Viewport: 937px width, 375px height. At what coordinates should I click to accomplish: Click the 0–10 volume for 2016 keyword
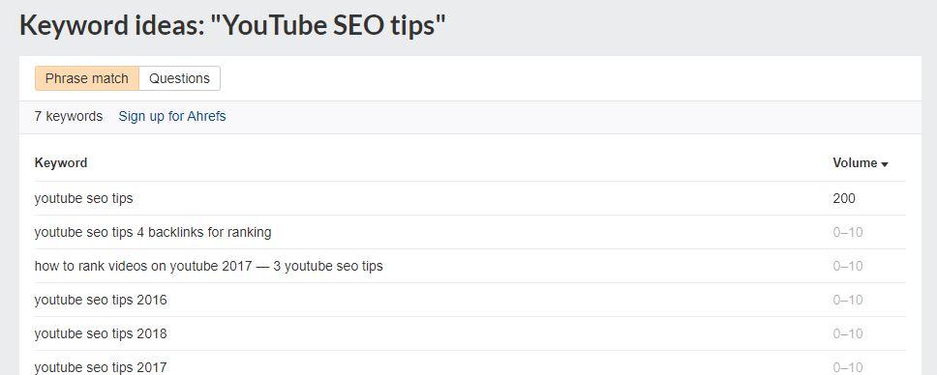click(848, 300)
